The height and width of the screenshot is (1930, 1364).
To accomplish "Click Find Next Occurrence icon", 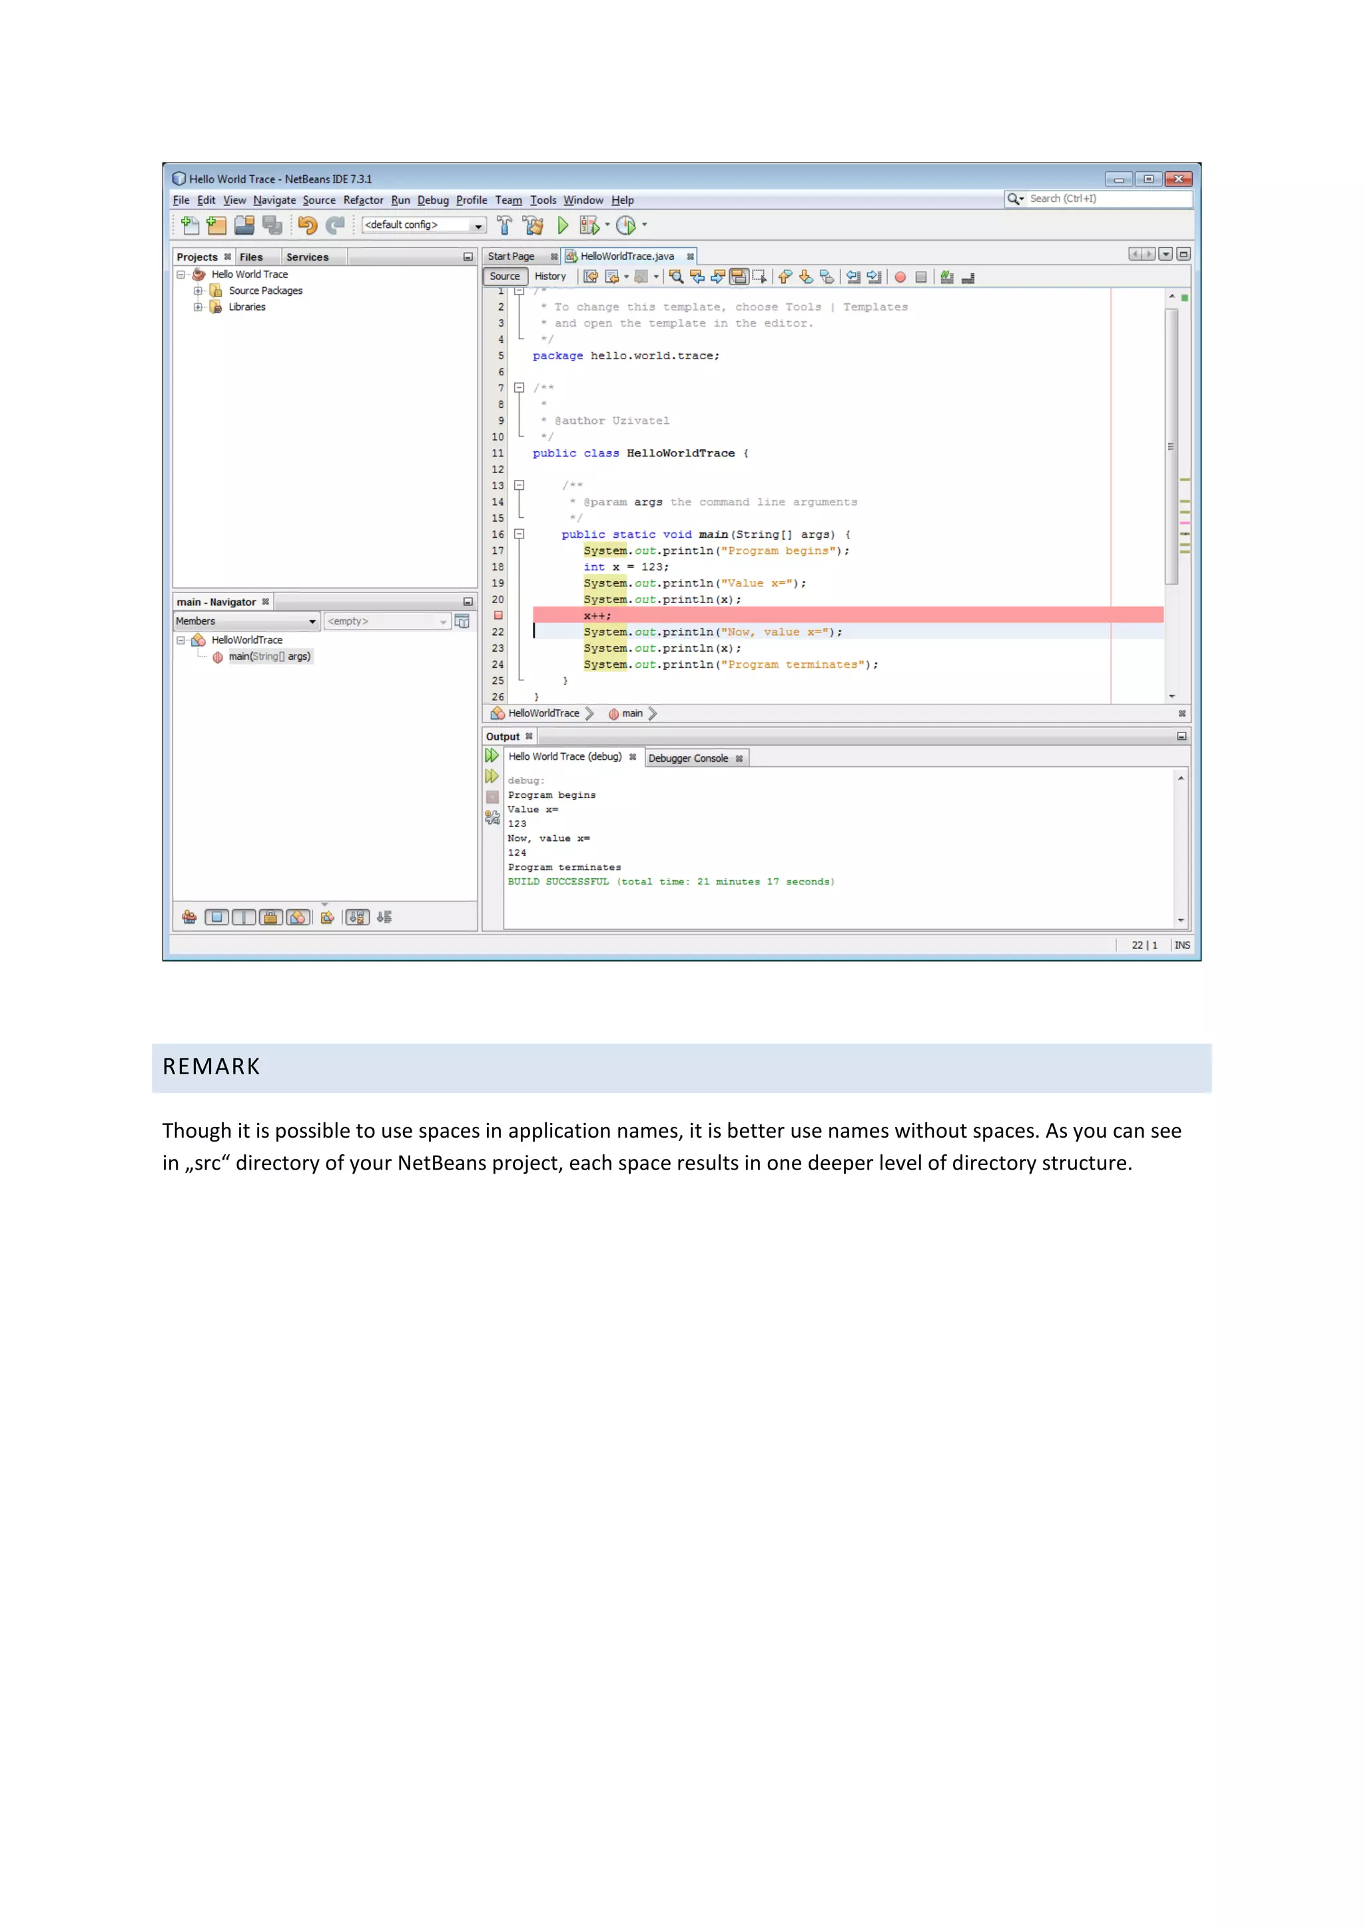I will click(x=718, y=277).
